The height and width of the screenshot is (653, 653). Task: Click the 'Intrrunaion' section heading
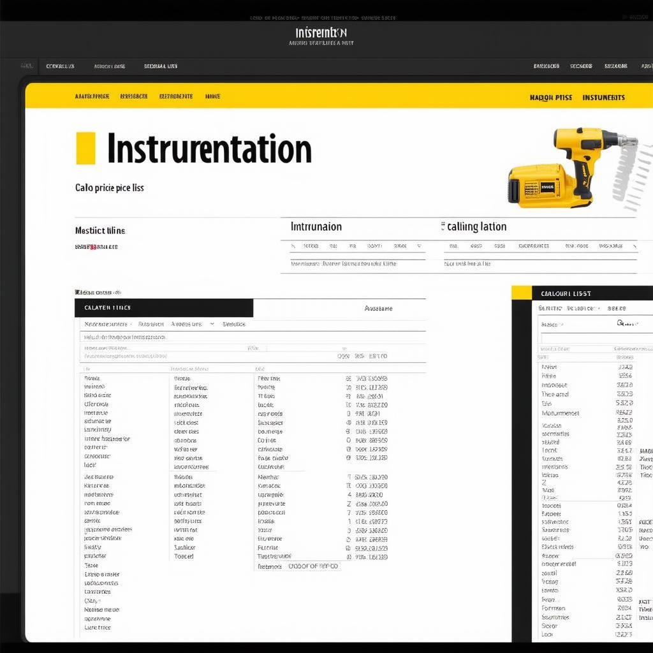click(316, 227)
